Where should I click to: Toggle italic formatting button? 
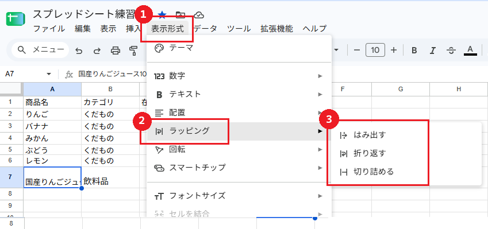[x=432, y=51]
